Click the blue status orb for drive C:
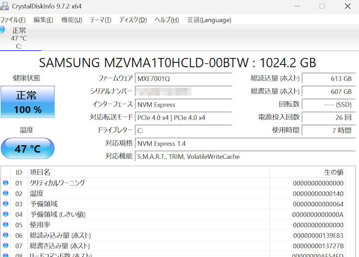 (x=2, y=30)
